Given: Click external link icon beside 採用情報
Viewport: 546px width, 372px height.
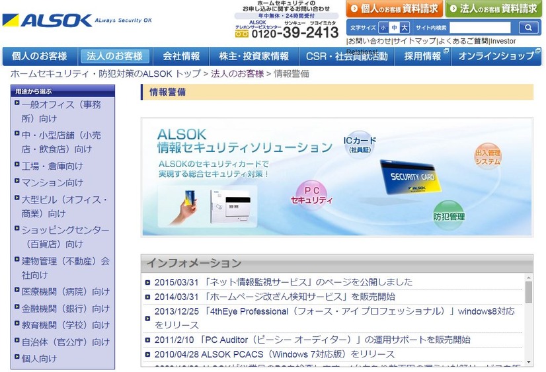Looking at the screenshot, I should coord(446,51).
